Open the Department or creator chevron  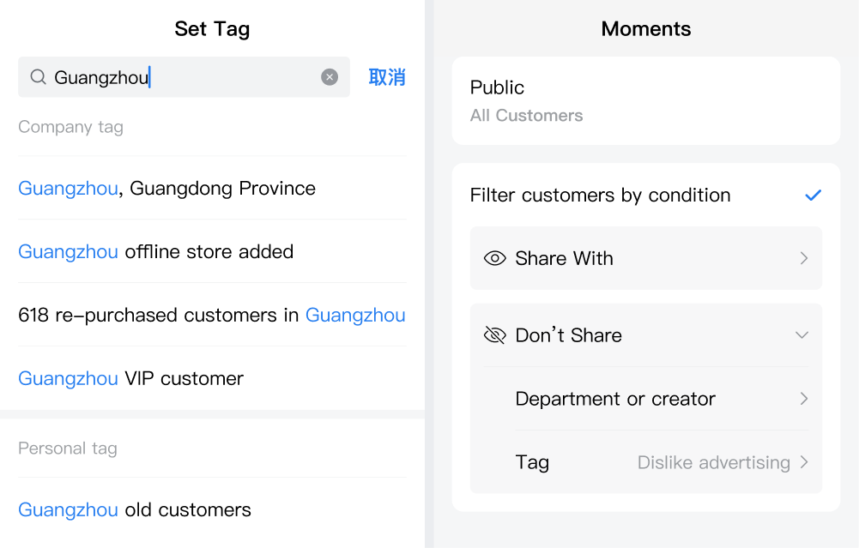point(804,399)
